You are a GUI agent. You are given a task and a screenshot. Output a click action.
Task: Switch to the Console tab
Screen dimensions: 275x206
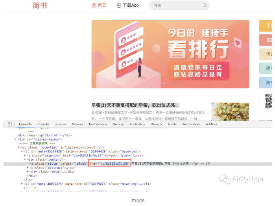tap(43, 124)
